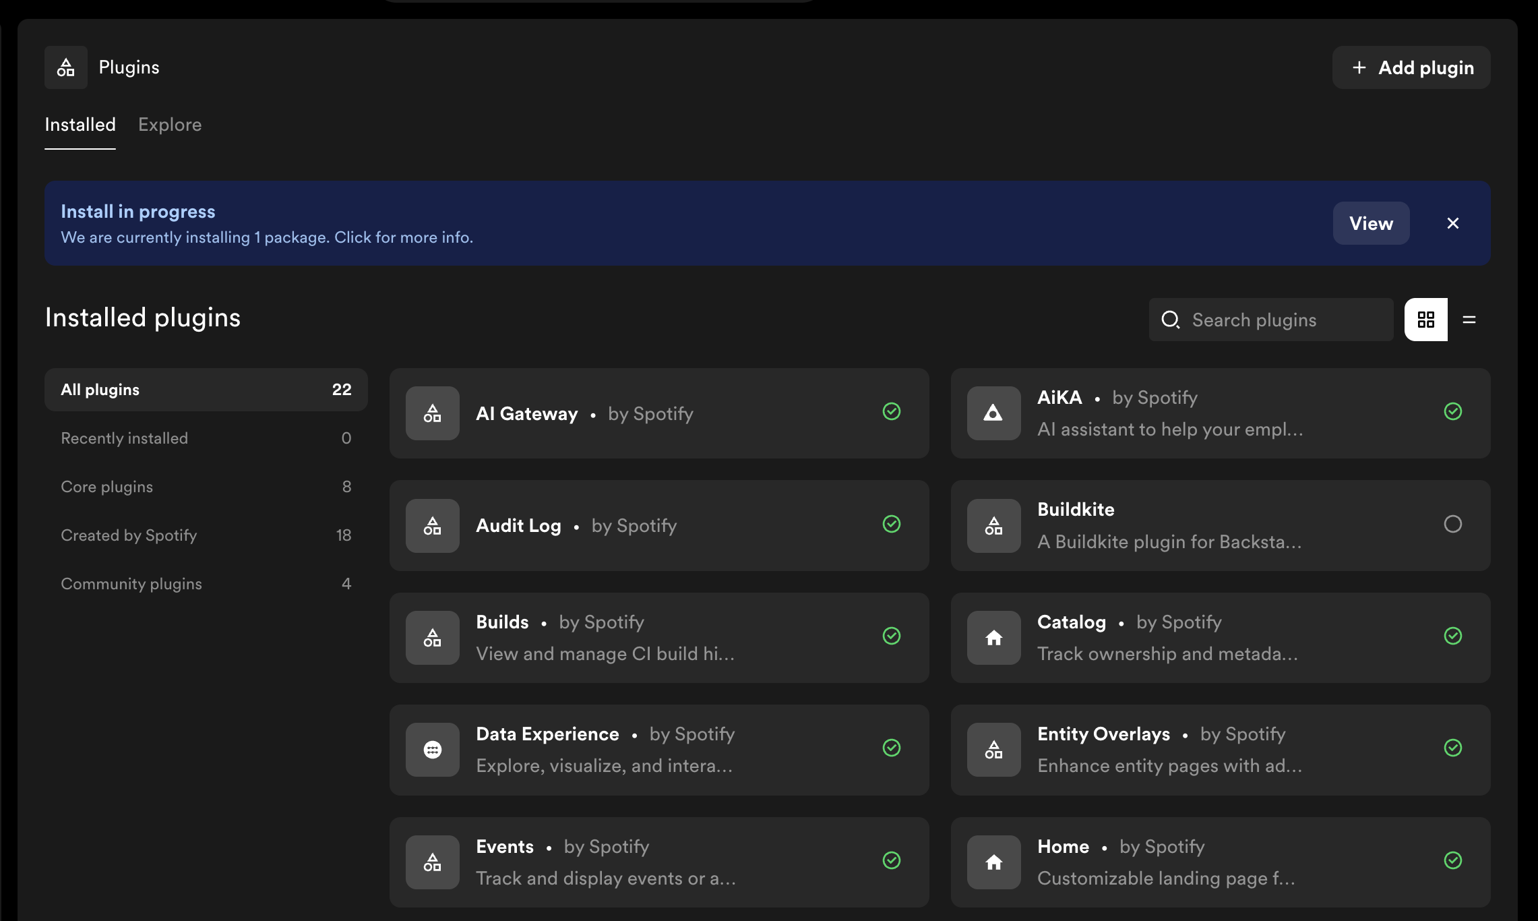This screenshot has width=1538, height=921.
Task: Click the Home plugin house icon
Action: click(x=994, y=862)
